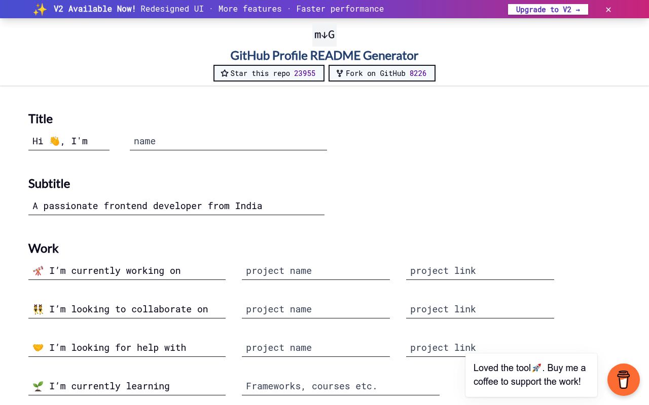This screenshot has width=649, height=405.
Task: Click the handshake emoji in looking for help row
Action: pos(38,348)
